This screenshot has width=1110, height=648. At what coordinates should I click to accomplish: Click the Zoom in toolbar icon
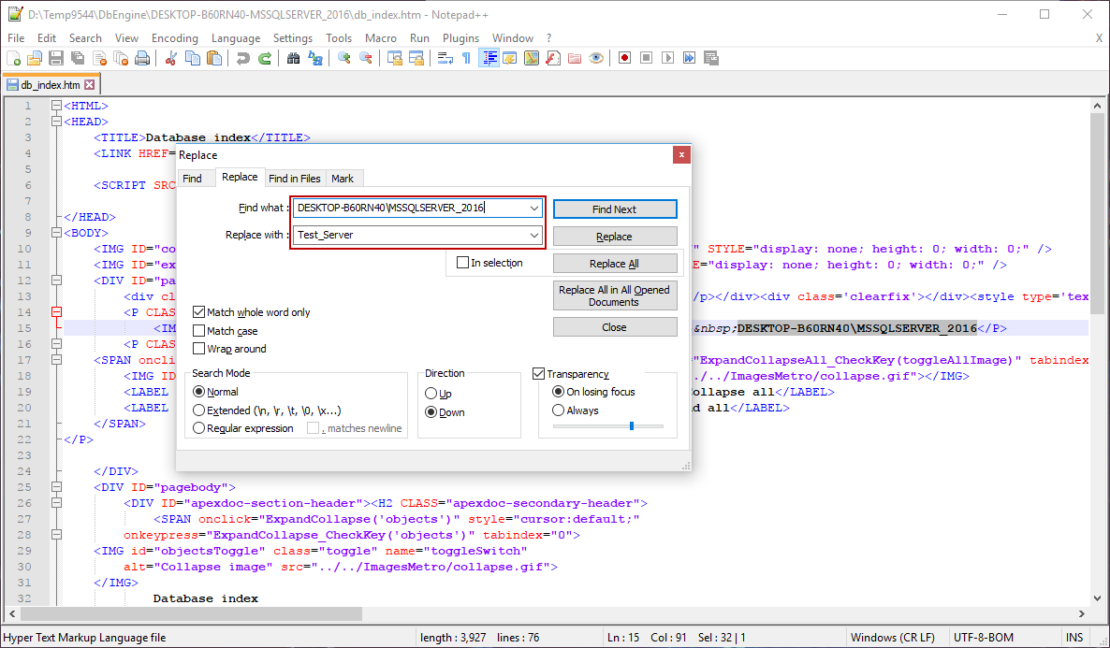[344, 58]
